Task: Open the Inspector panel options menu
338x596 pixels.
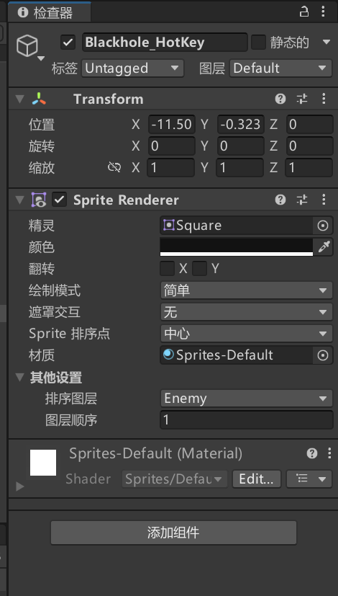Action: (323, 12)
